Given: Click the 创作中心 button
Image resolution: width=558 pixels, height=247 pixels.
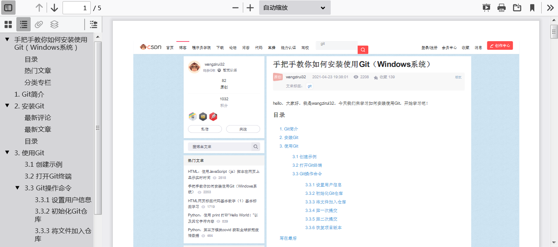Looking at the screenshot, I should [500, 46].
